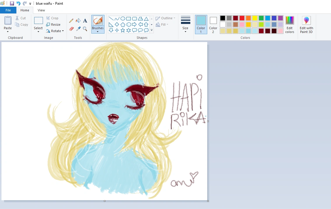Select the Magnifier tool
The width and height of the screenshot is (331, 209).
[x=85, y=29]
